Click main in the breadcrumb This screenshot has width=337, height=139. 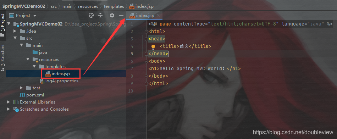pyautogui.click(x=67, y=6)
